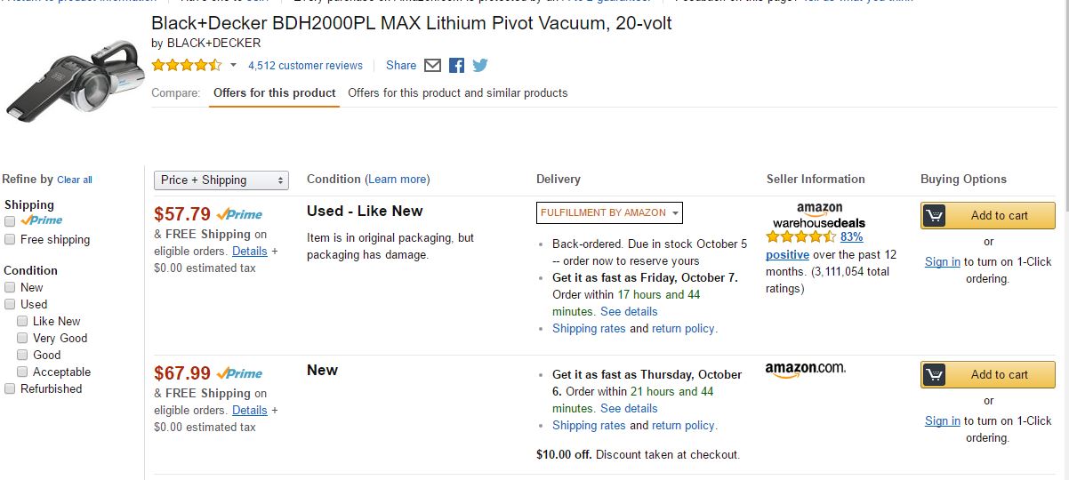Switch to Offers for this product tab
The image size is (1069, 480).
tap(274, 92)
